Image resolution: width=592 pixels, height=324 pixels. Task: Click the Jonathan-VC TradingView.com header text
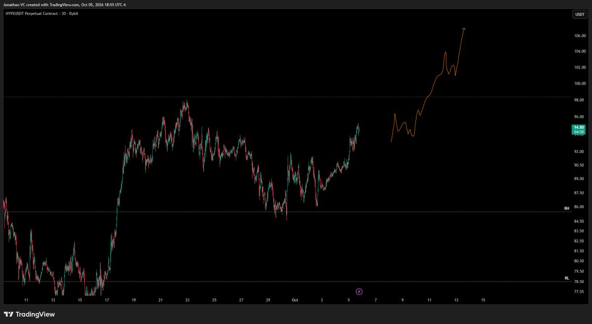(x=65, y=4)
